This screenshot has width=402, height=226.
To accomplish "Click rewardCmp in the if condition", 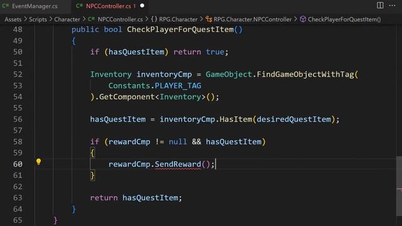I will tap(129, 142).
